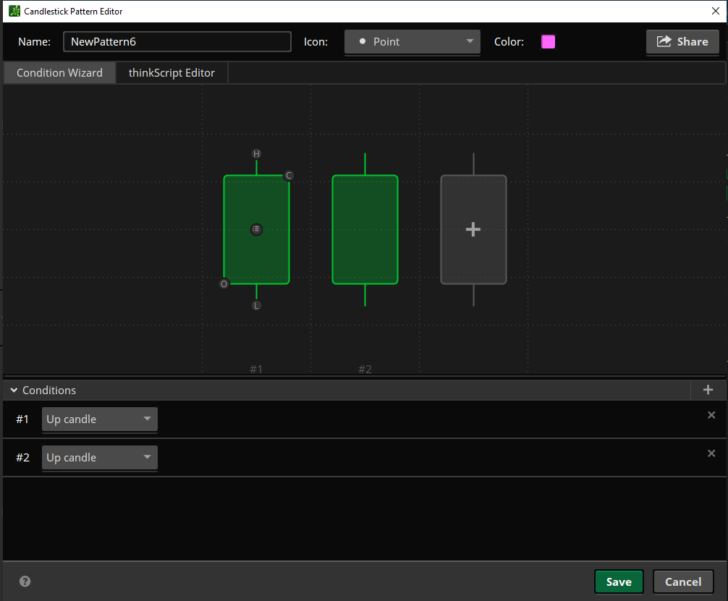Open condition #1 Up candle dropdown
Screen dimensions: 728x601
pos(99,419)
